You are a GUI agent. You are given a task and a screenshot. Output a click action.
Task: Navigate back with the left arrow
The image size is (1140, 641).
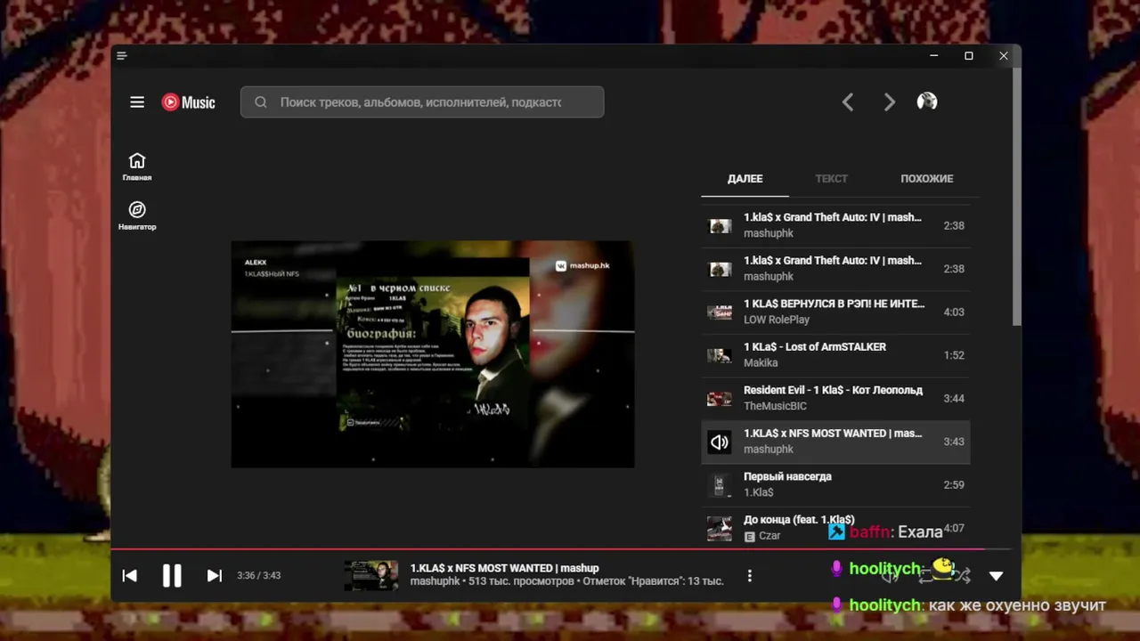(848, 102)
